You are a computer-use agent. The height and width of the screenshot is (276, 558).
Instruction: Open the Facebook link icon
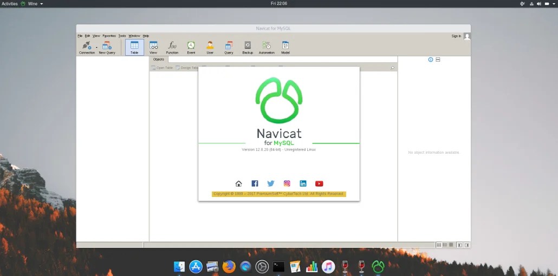point(255,183)
